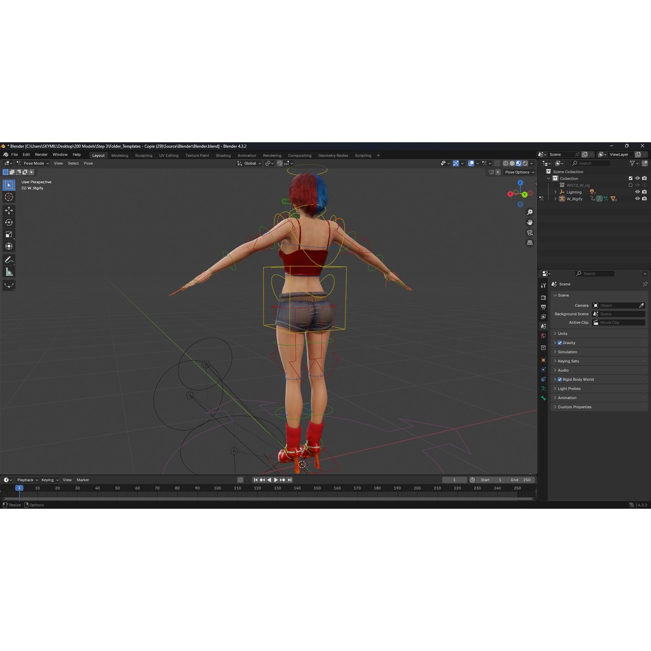Open the Render menu
Image resolution: width=651 pixels, height=651 pixels.
coord(41,154)
